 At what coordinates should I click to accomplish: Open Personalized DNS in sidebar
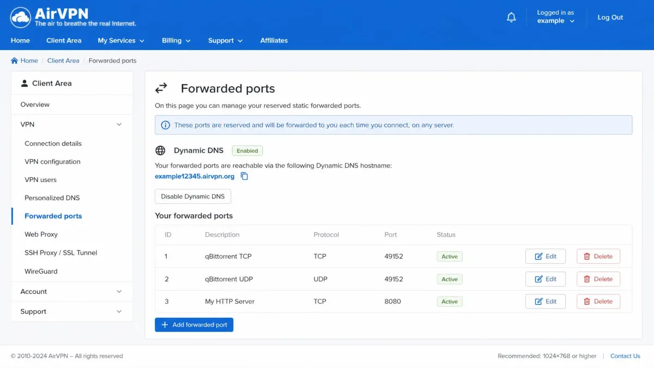pyautogui.click(x=52, y=197)
